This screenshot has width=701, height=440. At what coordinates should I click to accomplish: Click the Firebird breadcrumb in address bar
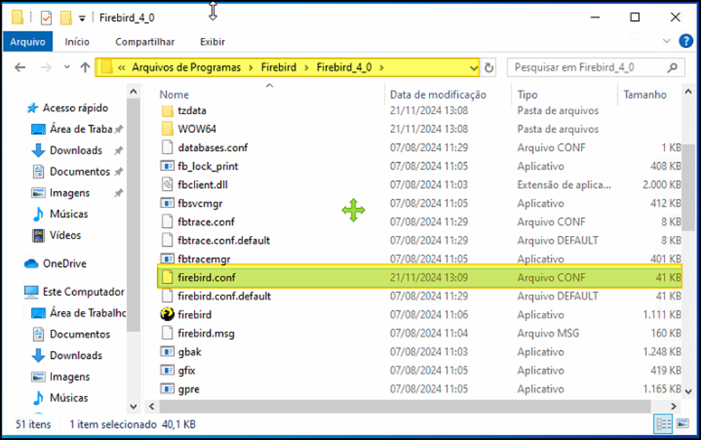[x=278, y=68]
